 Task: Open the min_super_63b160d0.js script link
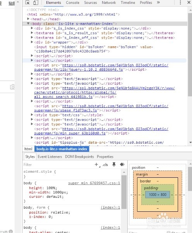[101, 131]
